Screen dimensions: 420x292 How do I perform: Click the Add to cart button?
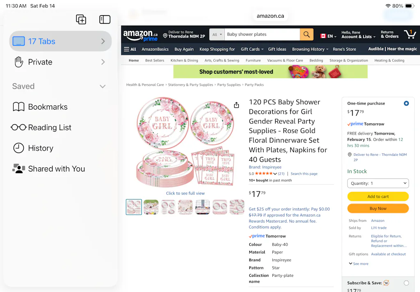pyautogui.click(x=378, y=196)
